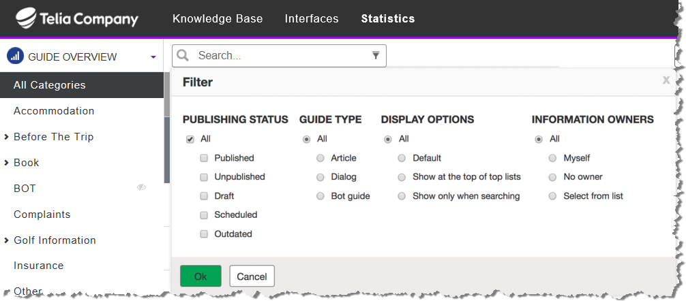
Task: Check the Scheduled checkbox
Action: tap(204, 215)
